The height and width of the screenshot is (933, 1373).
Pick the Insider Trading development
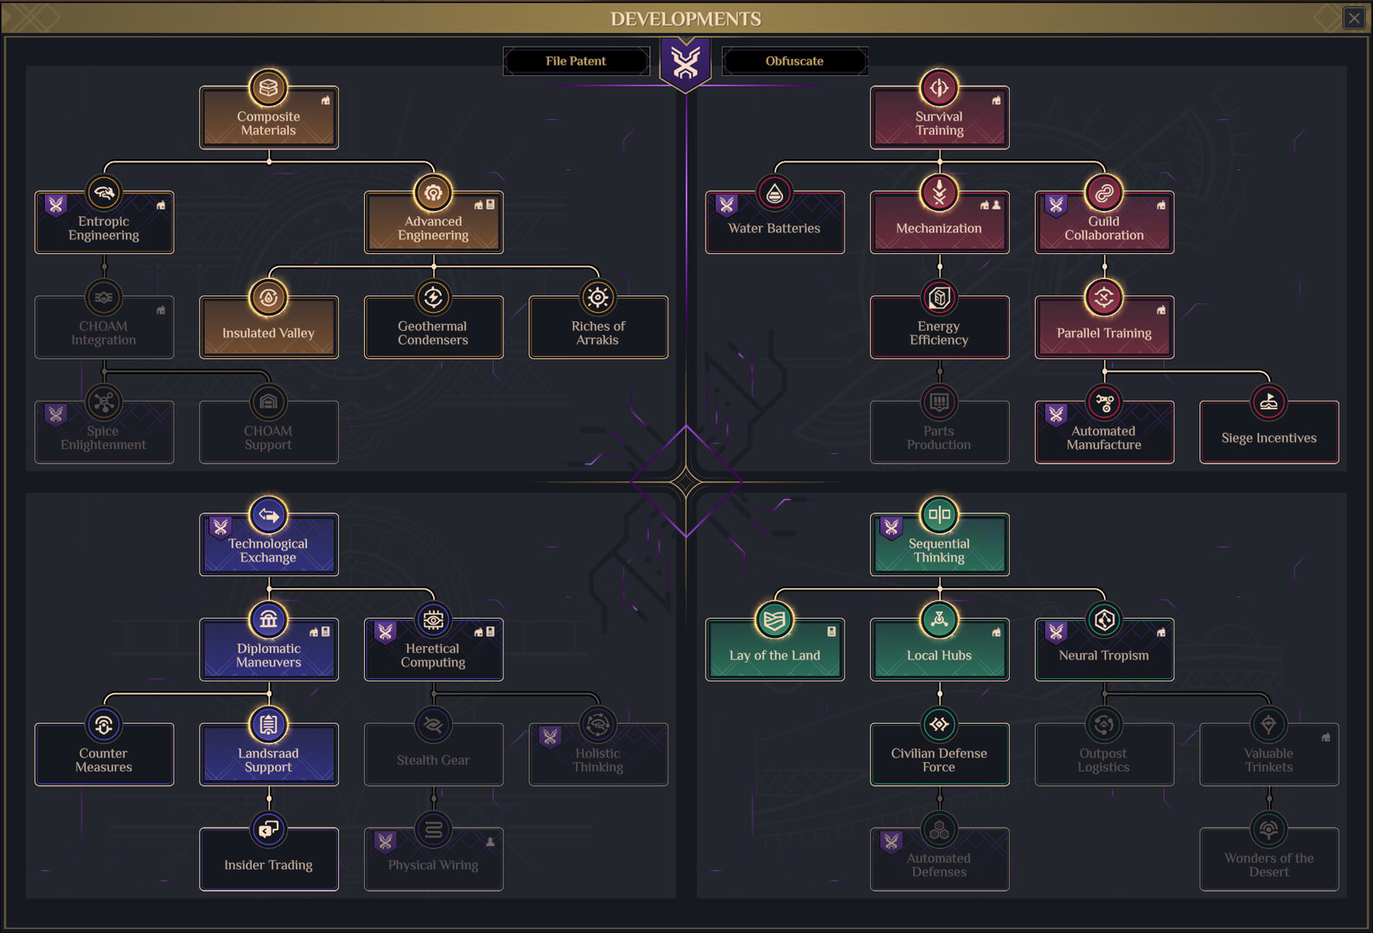click(x=268, y=864)
